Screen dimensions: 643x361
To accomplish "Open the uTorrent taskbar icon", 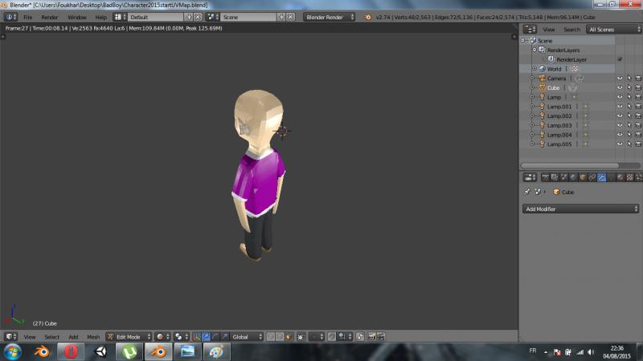I will pos(129,351).
